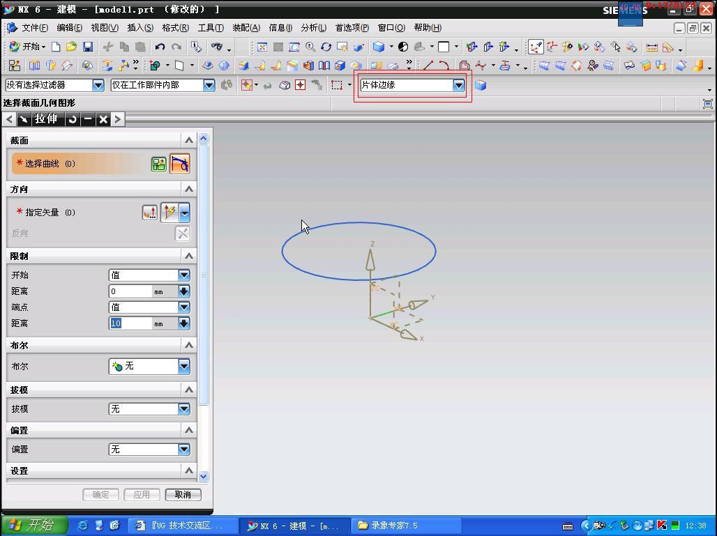The height and width of the screenshot is (536, 717).
Task: Click the dialog scrollbar down arrow
Action: pyautogui.click(x=204, y=476)
